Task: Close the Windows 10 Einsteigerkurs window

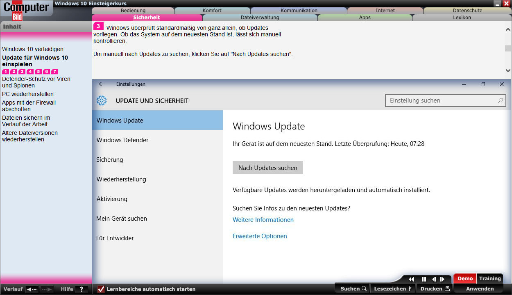Action: (506, 3)
